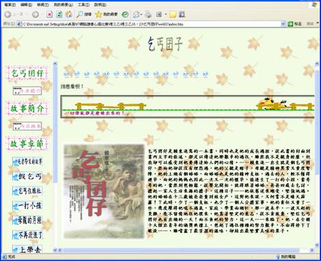Click the Refresh page icon
The width and height of the screenshot is (321, 261).
click(59, 14)
